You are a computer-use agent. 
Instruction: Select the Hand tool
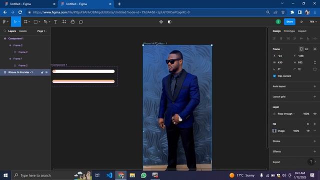point(72,21)
